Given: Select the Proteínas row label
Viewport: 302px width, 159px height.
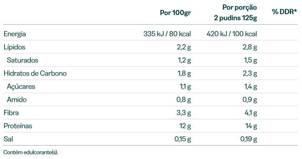Looking at the screenshot, I should pyautogui.click(x=18, y=126).
